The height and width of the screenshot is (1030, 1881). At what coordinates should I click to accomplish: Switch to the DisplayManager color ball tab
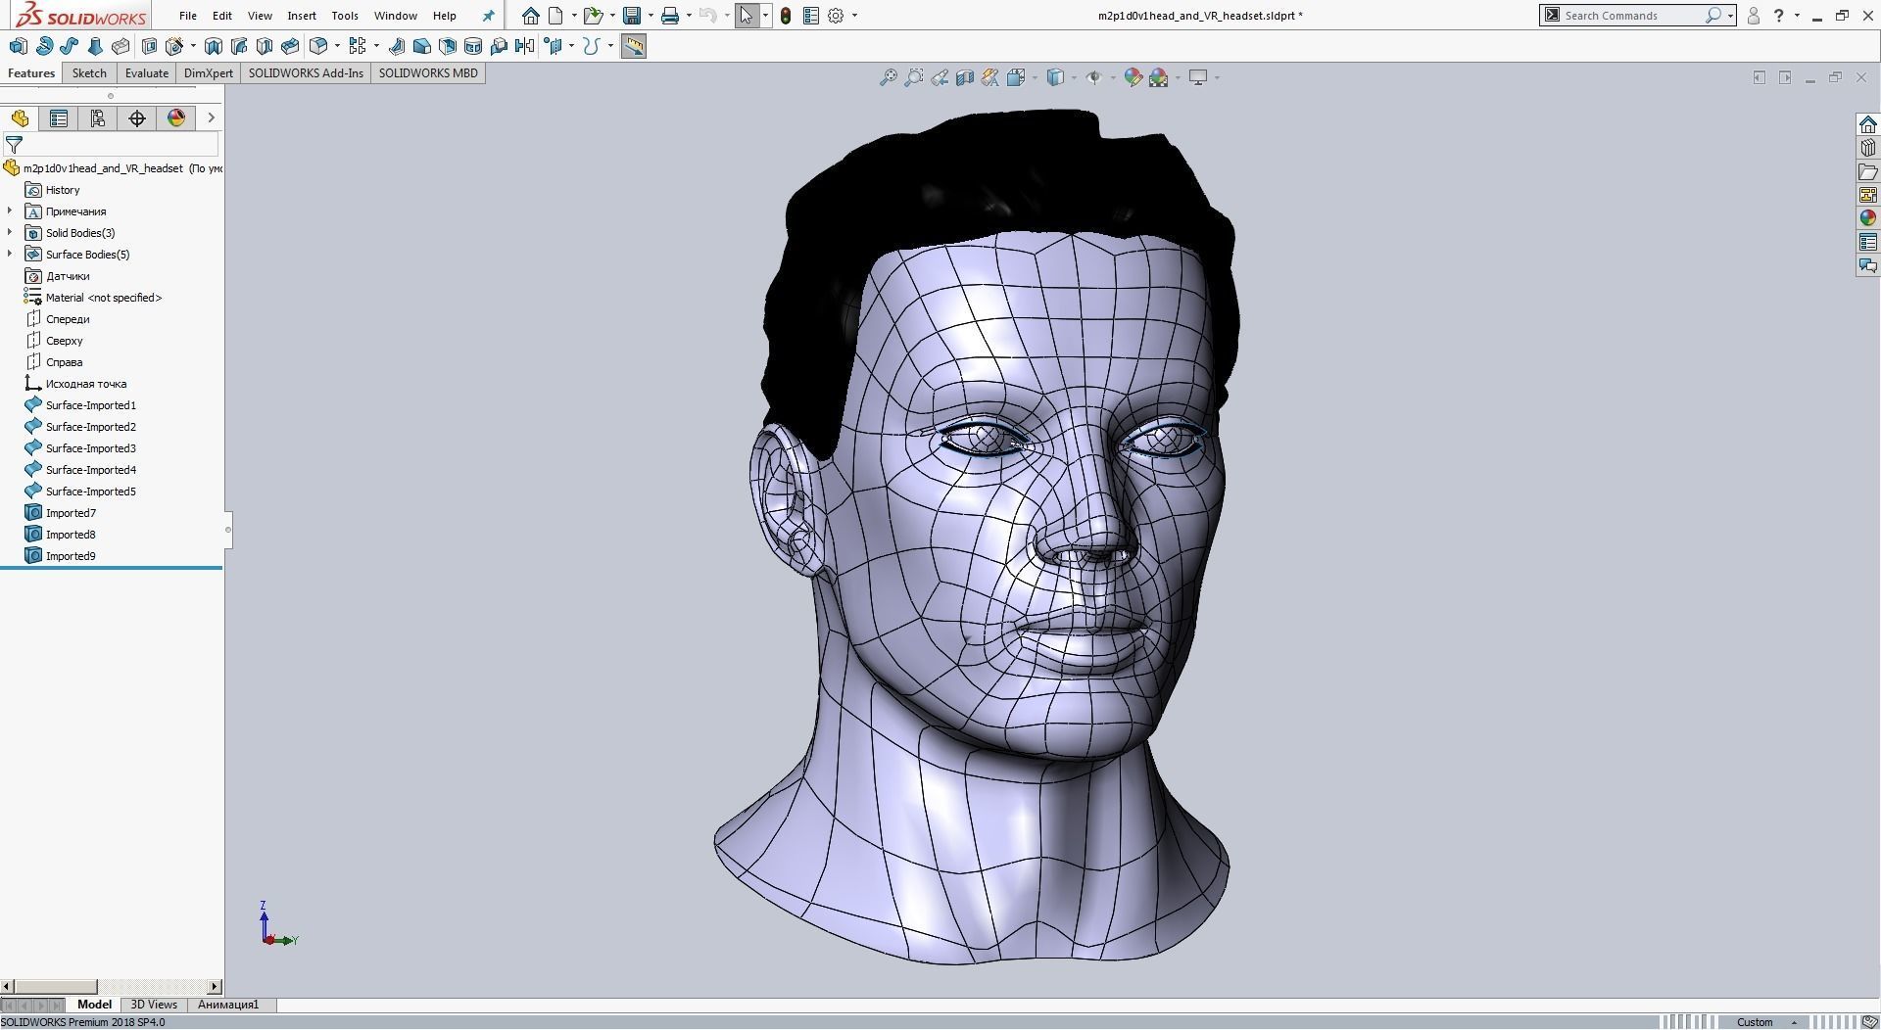coord(176,118)
